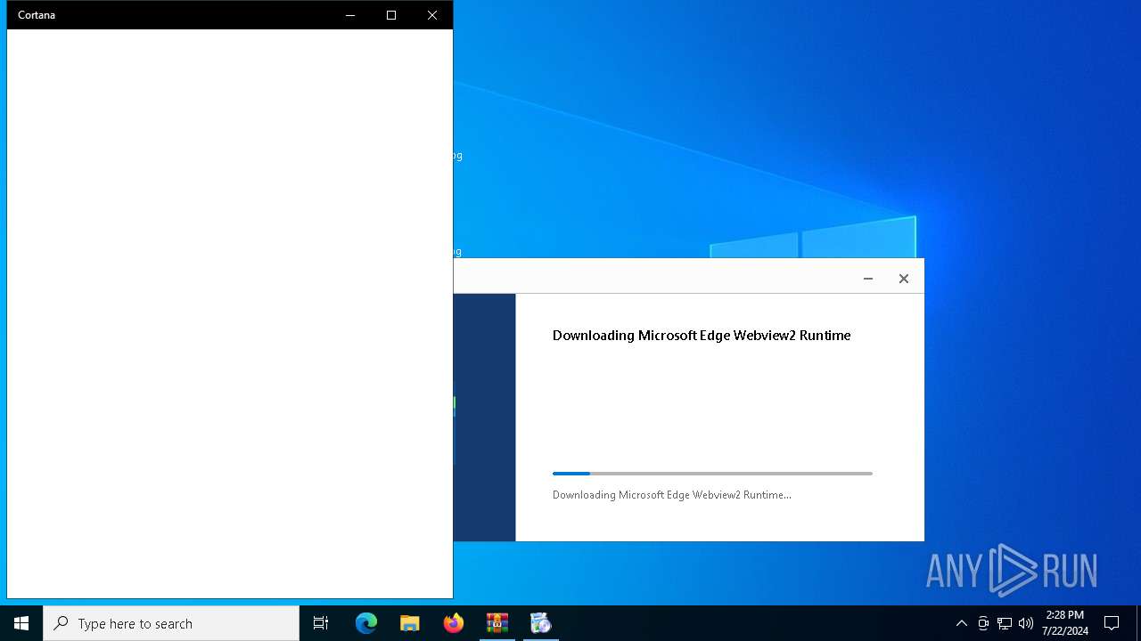
Task: Open the Windows Start menu
Action: 21,623
